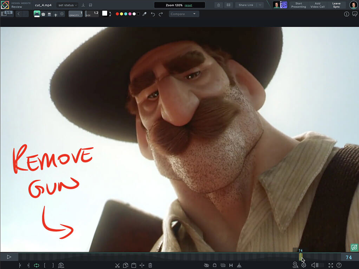
Task: Click the Add Video Call button
Action: tap(317, 5)
